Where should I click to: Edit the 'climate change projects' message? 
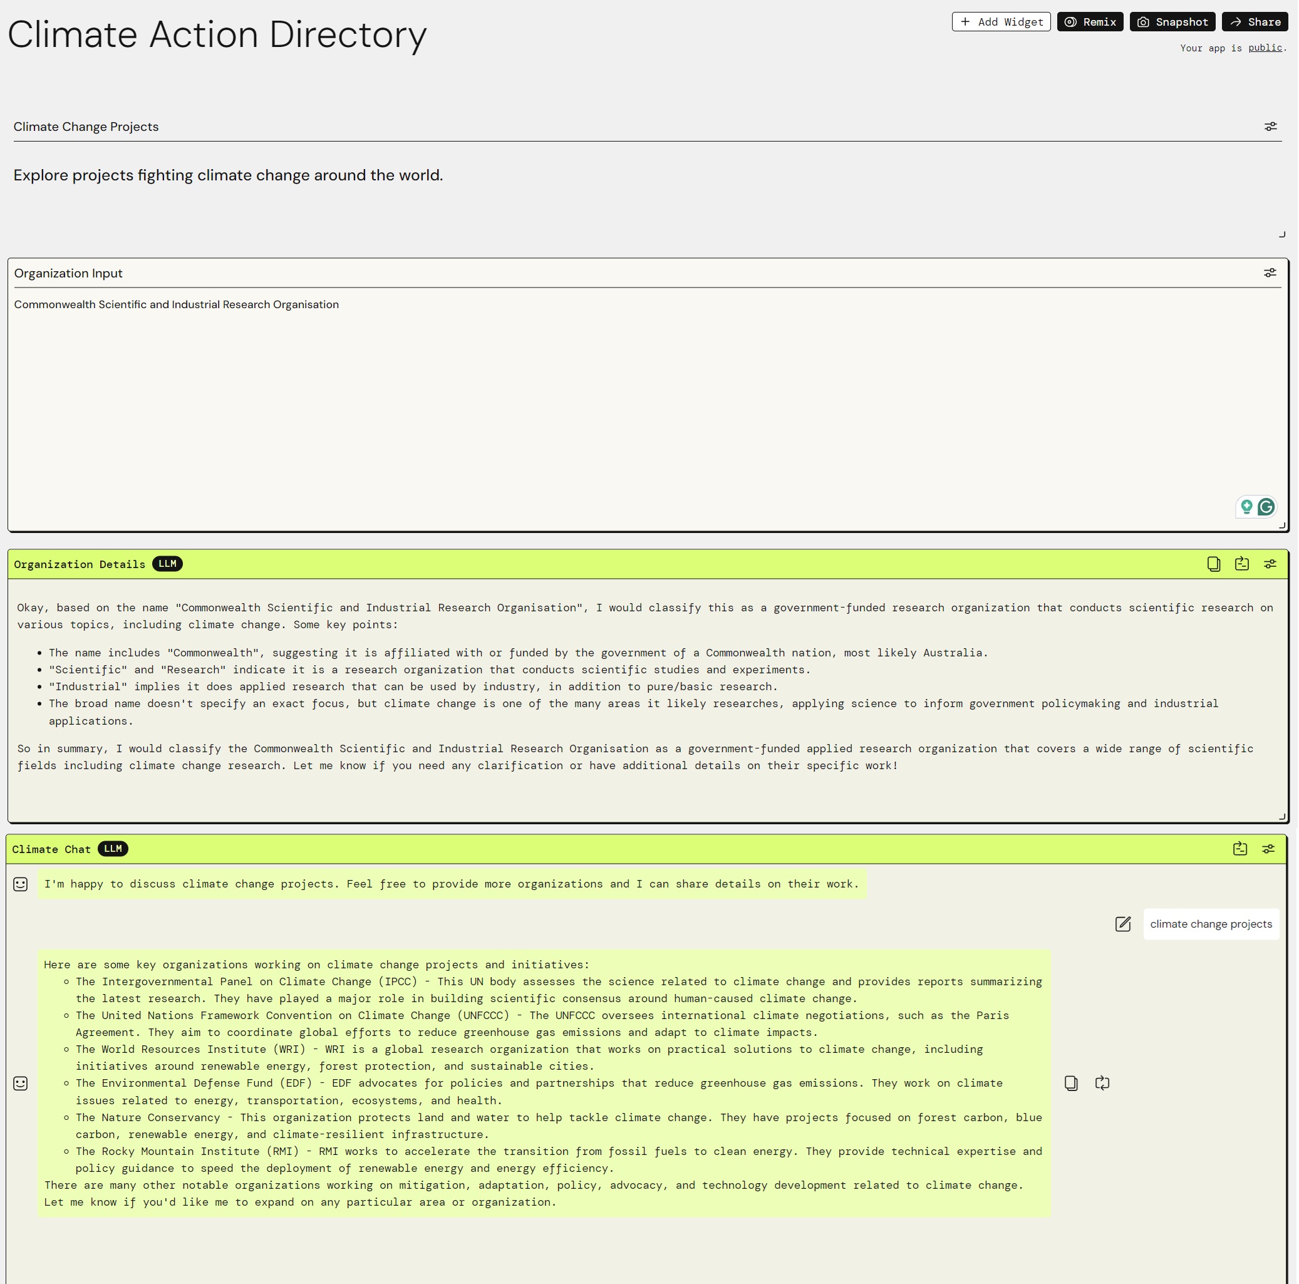(x=1123, y=924)
